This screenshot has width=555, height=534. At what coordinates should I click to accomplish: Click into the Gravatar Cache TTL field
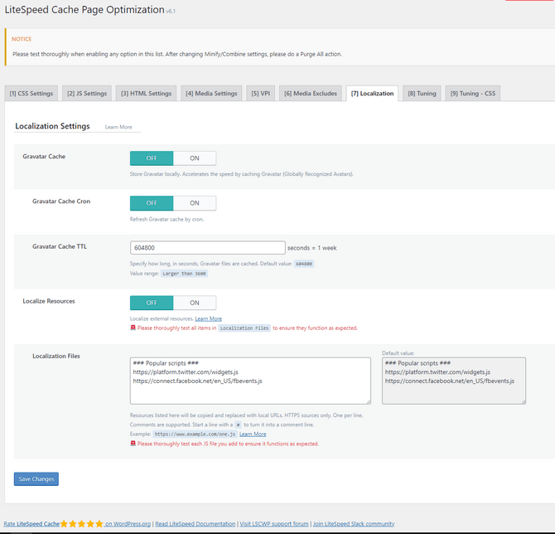click(x=207, y=248)
